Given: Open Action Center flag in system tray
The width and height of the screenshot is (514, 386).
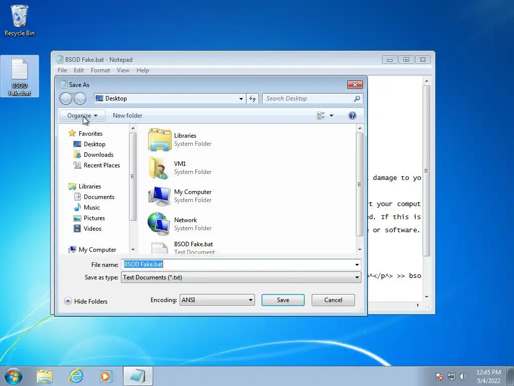Looking at the screenshot, I should 439,376.
